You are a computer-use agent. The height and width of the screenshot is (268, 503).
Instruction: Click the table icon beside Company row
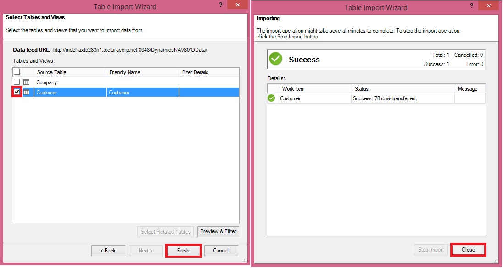(27, 82)
